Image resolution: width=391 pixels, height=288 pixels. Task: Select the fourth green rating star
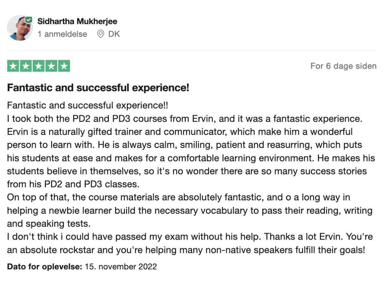point(51,66)
